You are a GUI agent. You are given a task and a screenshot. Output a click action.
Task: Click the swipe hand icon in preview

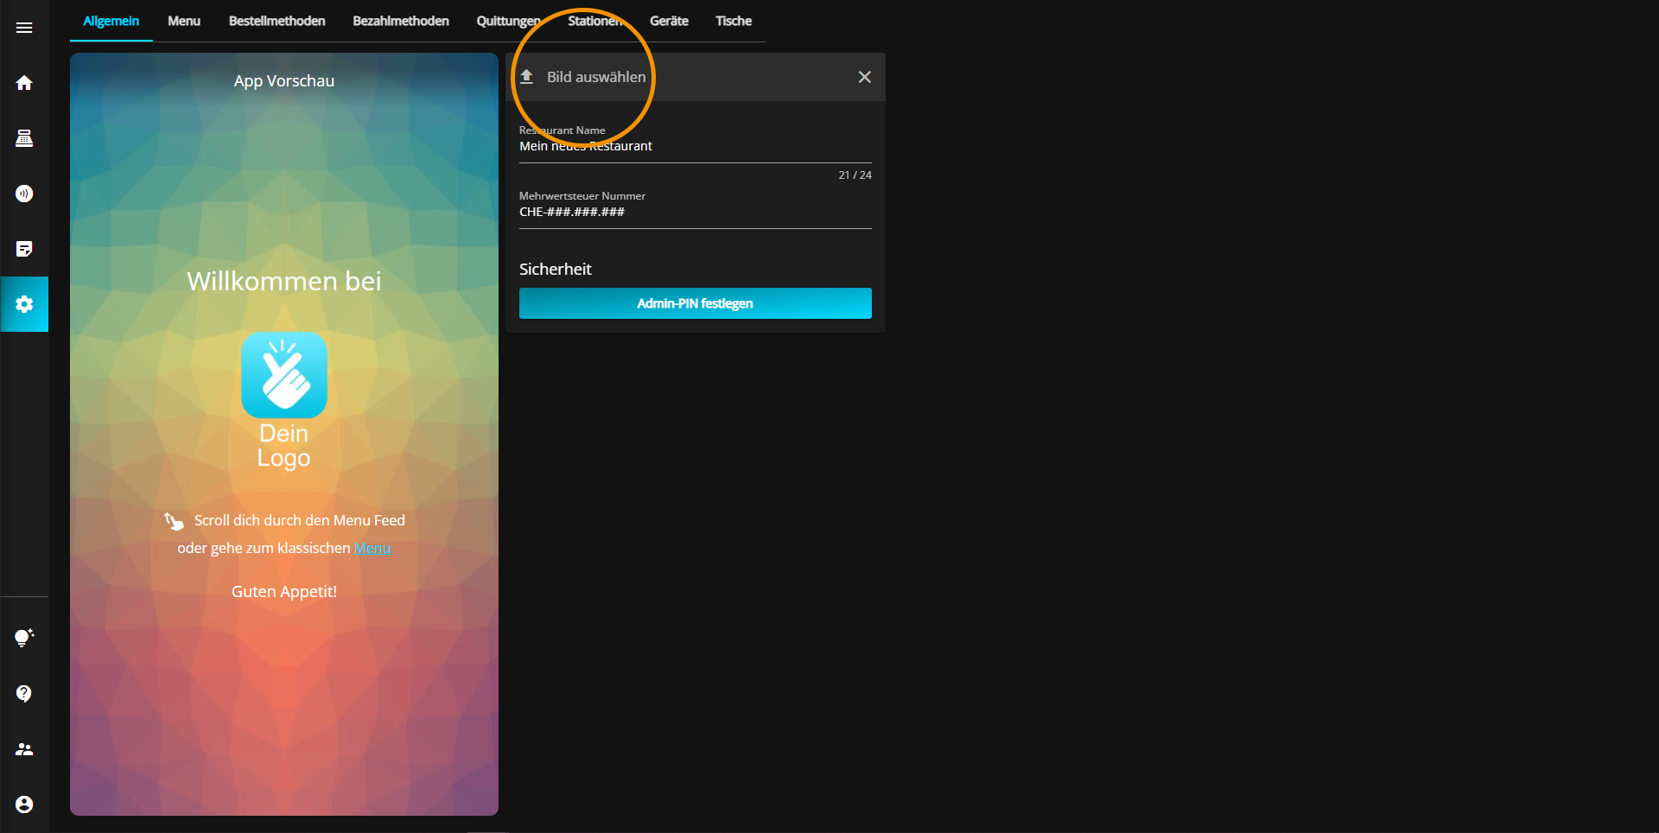pos(174,521)
